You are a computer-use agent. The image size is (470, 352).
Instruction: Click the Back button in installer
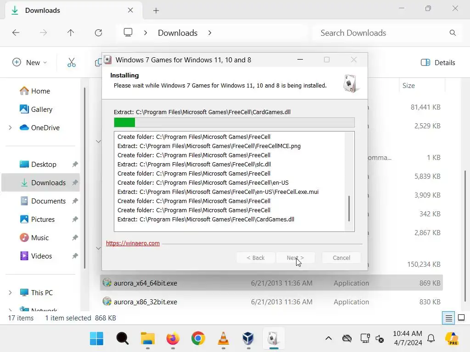pyautogui.click(x=255, y=258)
